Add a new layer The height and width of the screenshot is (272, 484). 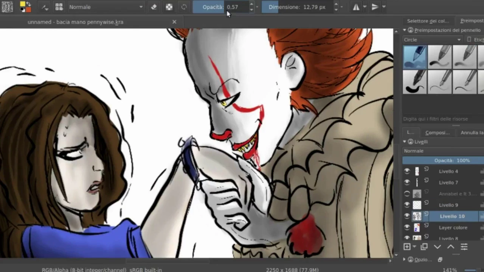coord(407,247)
